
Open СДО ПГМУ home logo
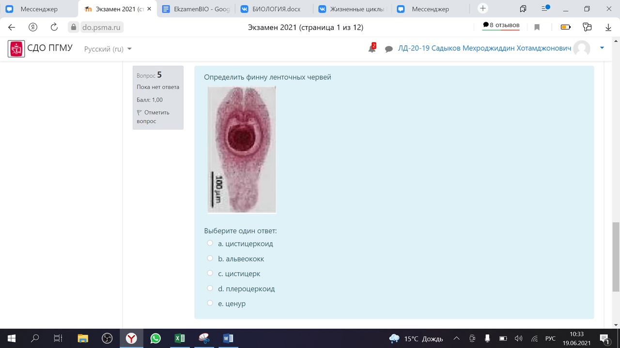(x=40, y=48)
